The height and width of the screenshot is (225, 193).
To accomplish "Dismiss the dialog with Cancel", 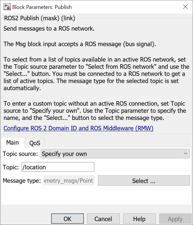I will (x=103, y=219).
